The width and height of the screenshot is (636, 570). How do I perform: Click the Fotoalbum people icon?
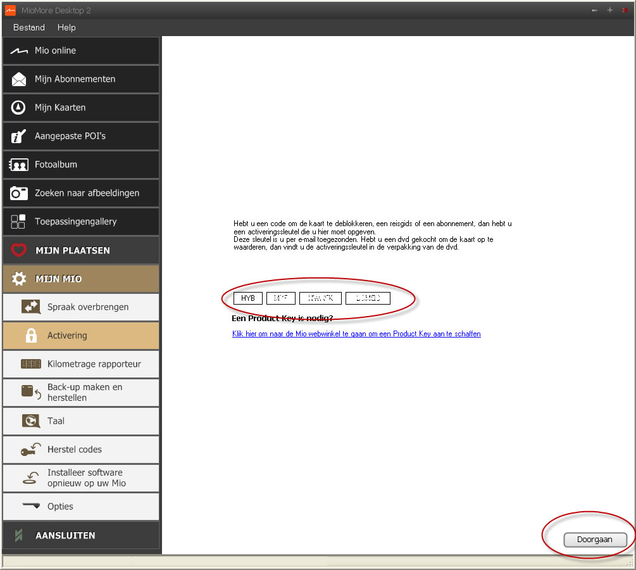point(18,165)
